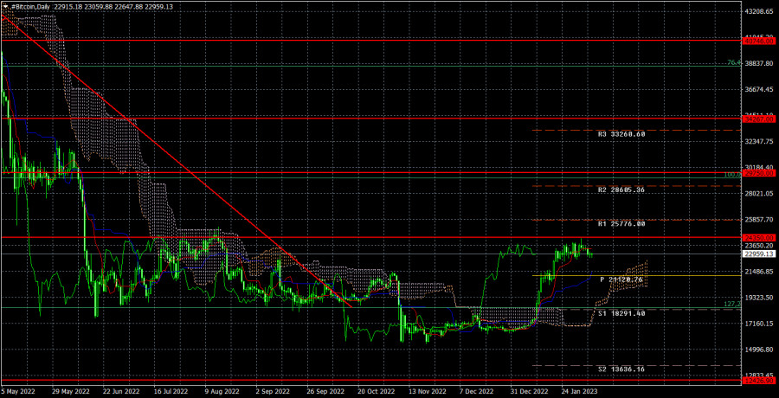Select the red 40746.00 level tag
The image size is (779, 398).
[x=759, y=40]
